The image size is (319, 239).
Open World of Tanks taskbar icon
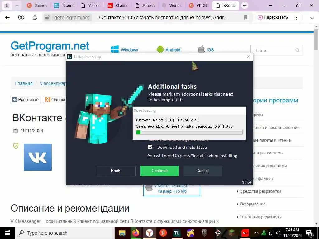point(204,233)
